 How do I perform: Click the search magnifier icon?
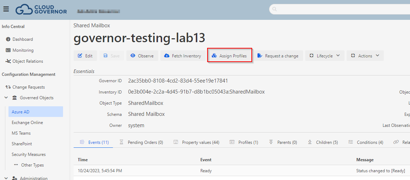coord(274,9)
